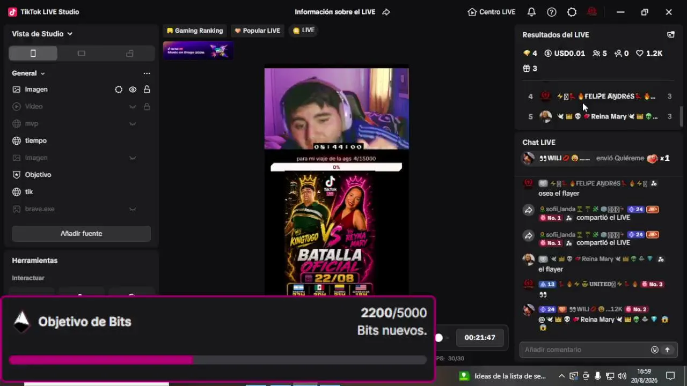Image resolution: width=687 pixels, height=386 pixels.
Task: Open the help question mark icon
Action: (552, 12)
